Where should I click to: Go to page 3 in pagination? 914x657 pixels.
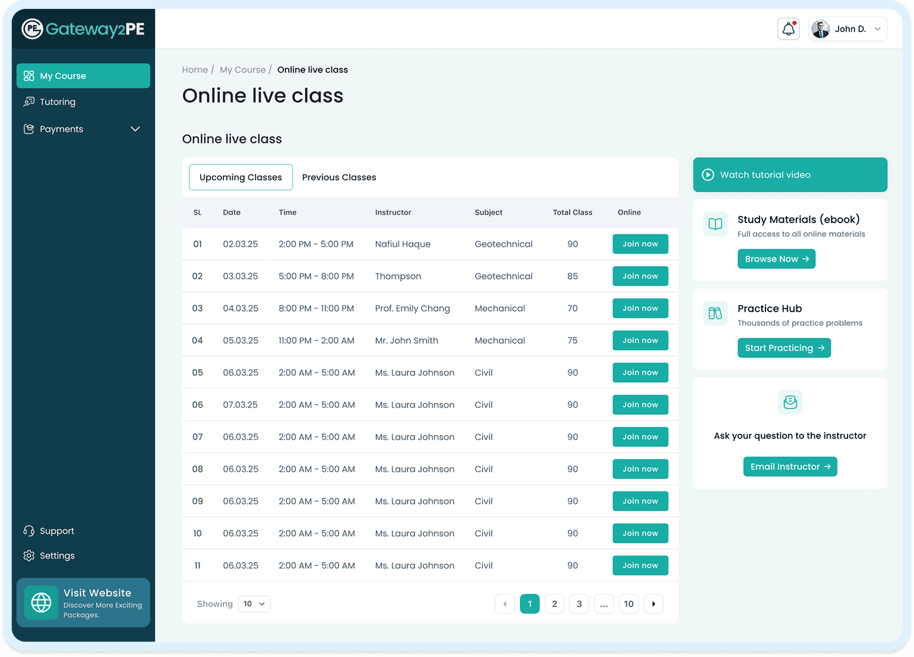579,604
